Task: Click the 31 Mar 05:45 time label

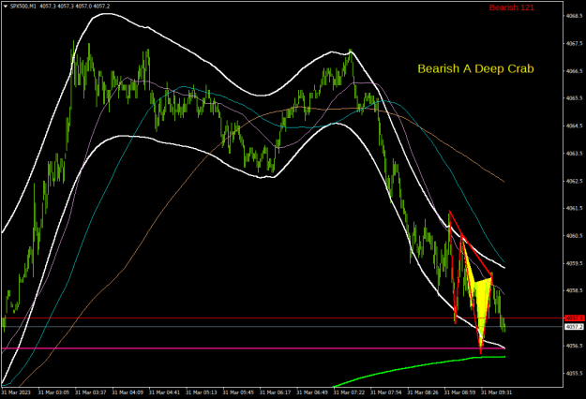Action: tap(239, 392)
